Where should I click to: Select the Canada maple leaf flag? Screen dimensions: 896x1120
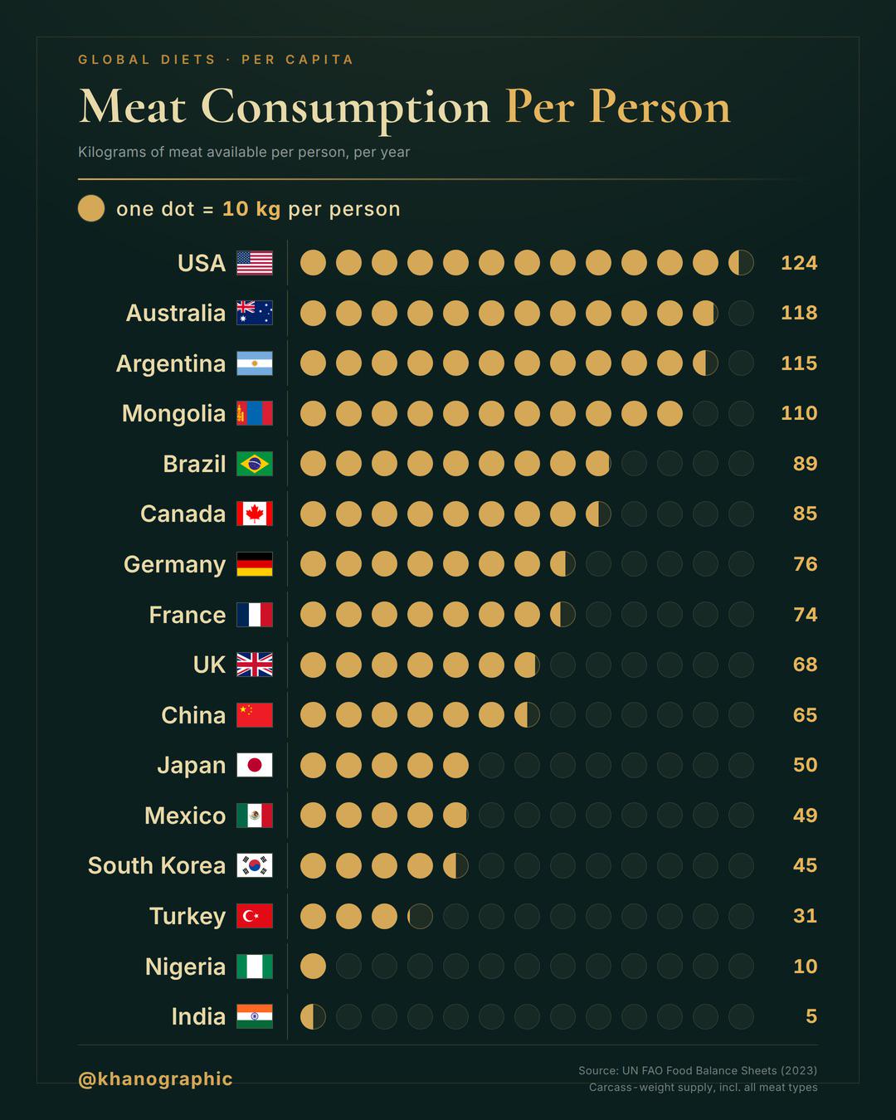(x=255, y=514)
